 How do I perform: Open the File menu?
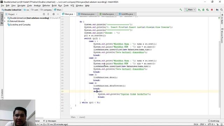[x=2, y=6]
